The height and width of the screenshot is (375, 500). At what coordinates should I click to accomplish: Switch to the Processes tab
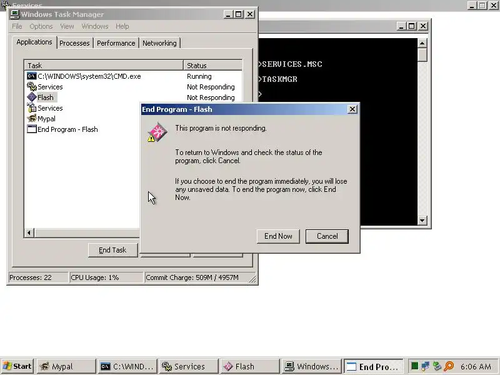(x=74, y=43)
